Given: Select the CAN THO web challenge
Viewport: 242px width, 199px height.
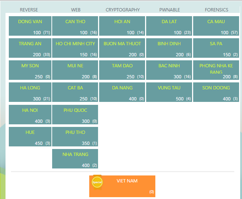Looking at the screenshot, I should pos(75,26).
